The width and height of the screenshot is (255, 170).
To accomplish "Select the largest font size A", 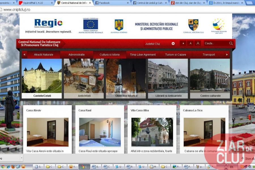I will tap(198, 43).
